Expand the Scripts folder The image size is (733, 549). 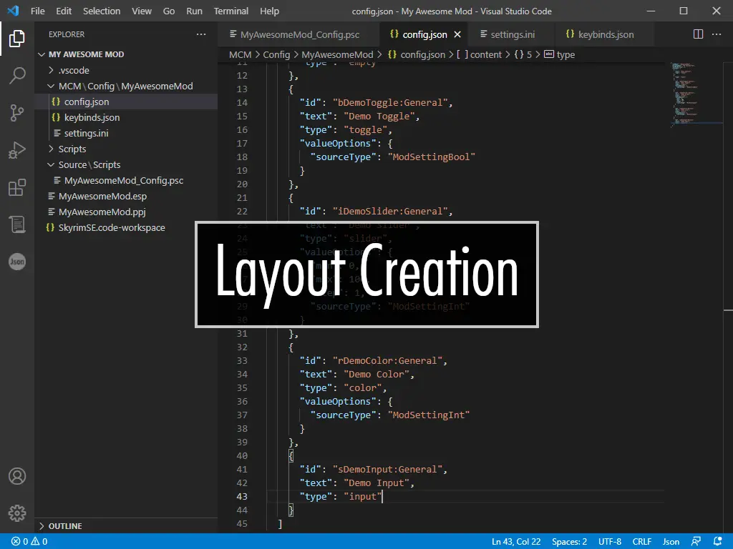click(x=72, y=149)
